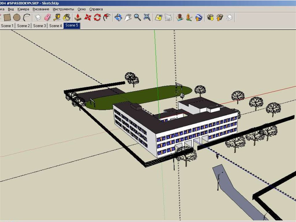
Task: Pick the Eraser tool
Action: (47, 17)
